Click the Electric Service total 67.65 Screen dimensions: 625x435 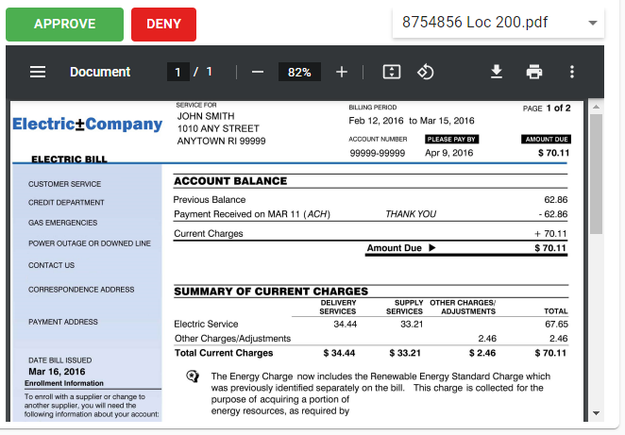pyautogui.click(x=556, y=325)
